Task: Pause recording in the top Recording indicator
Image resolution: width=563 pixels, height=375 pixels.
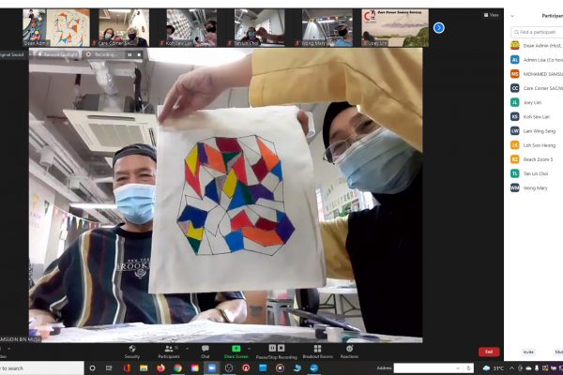Action: point(129,55)
